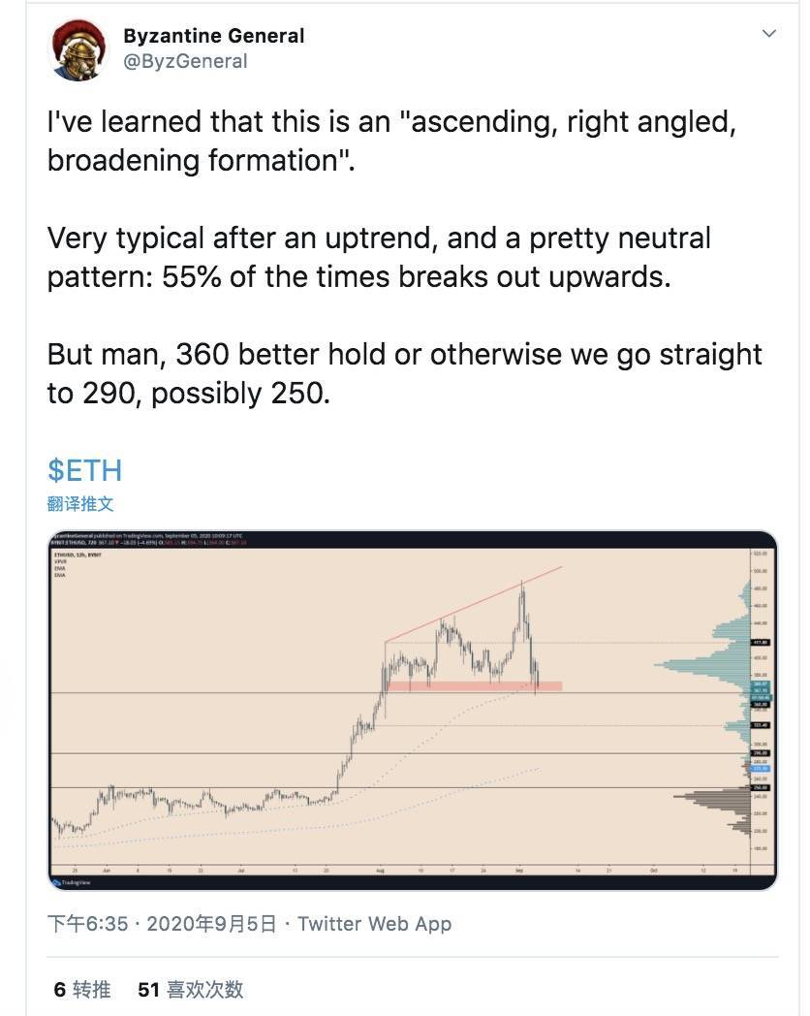The width and height of the screenshot is (810, 1016).
Task: Click the 417.80 price label on axis
Action: coord(761,642)
